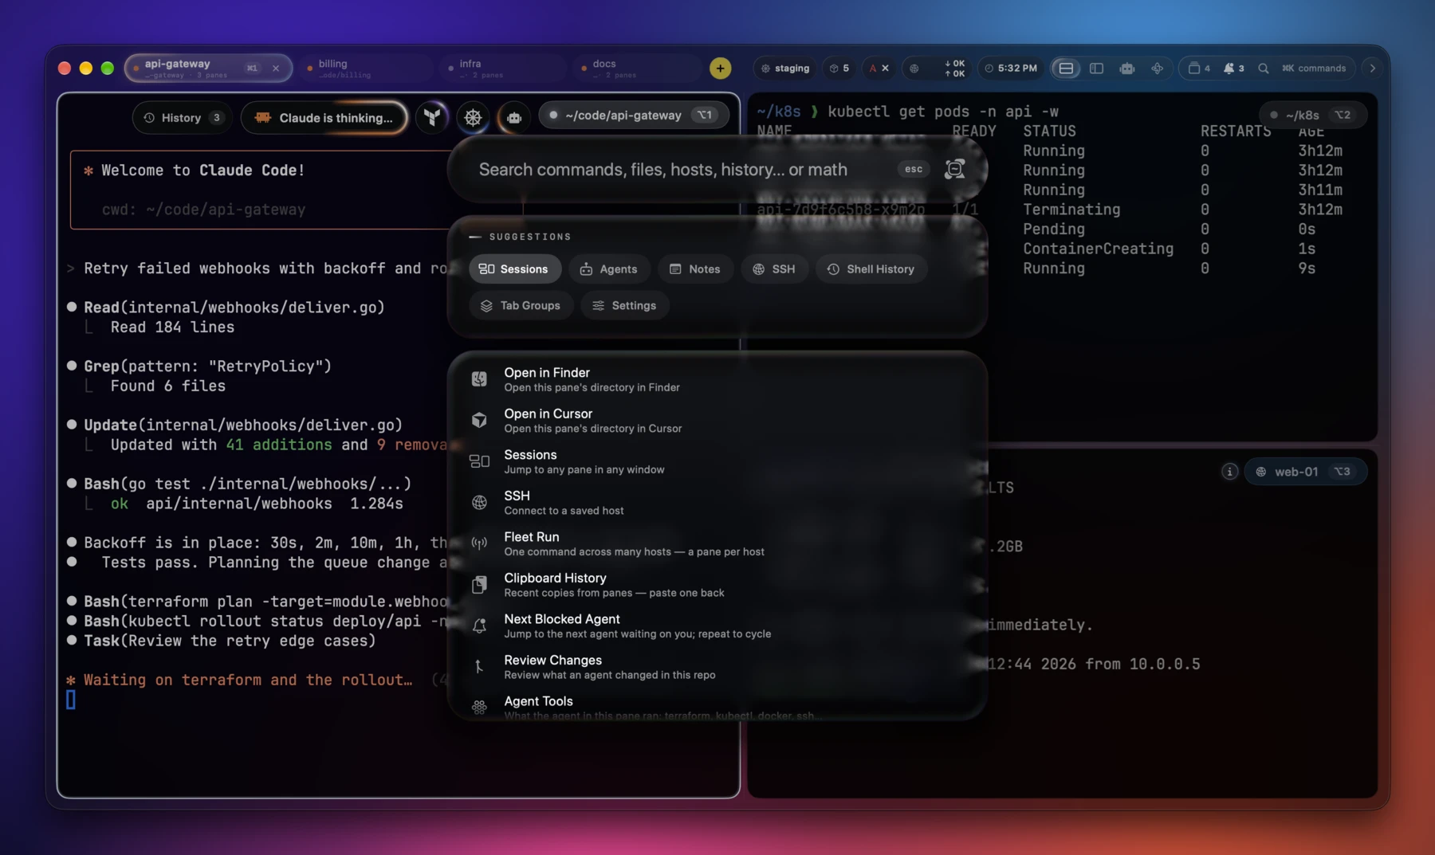The width and height of the screenshot is (1435, 855).
Task: Add a new tab with the plus button
Action: pyautogui.click(x=720, y=69)
